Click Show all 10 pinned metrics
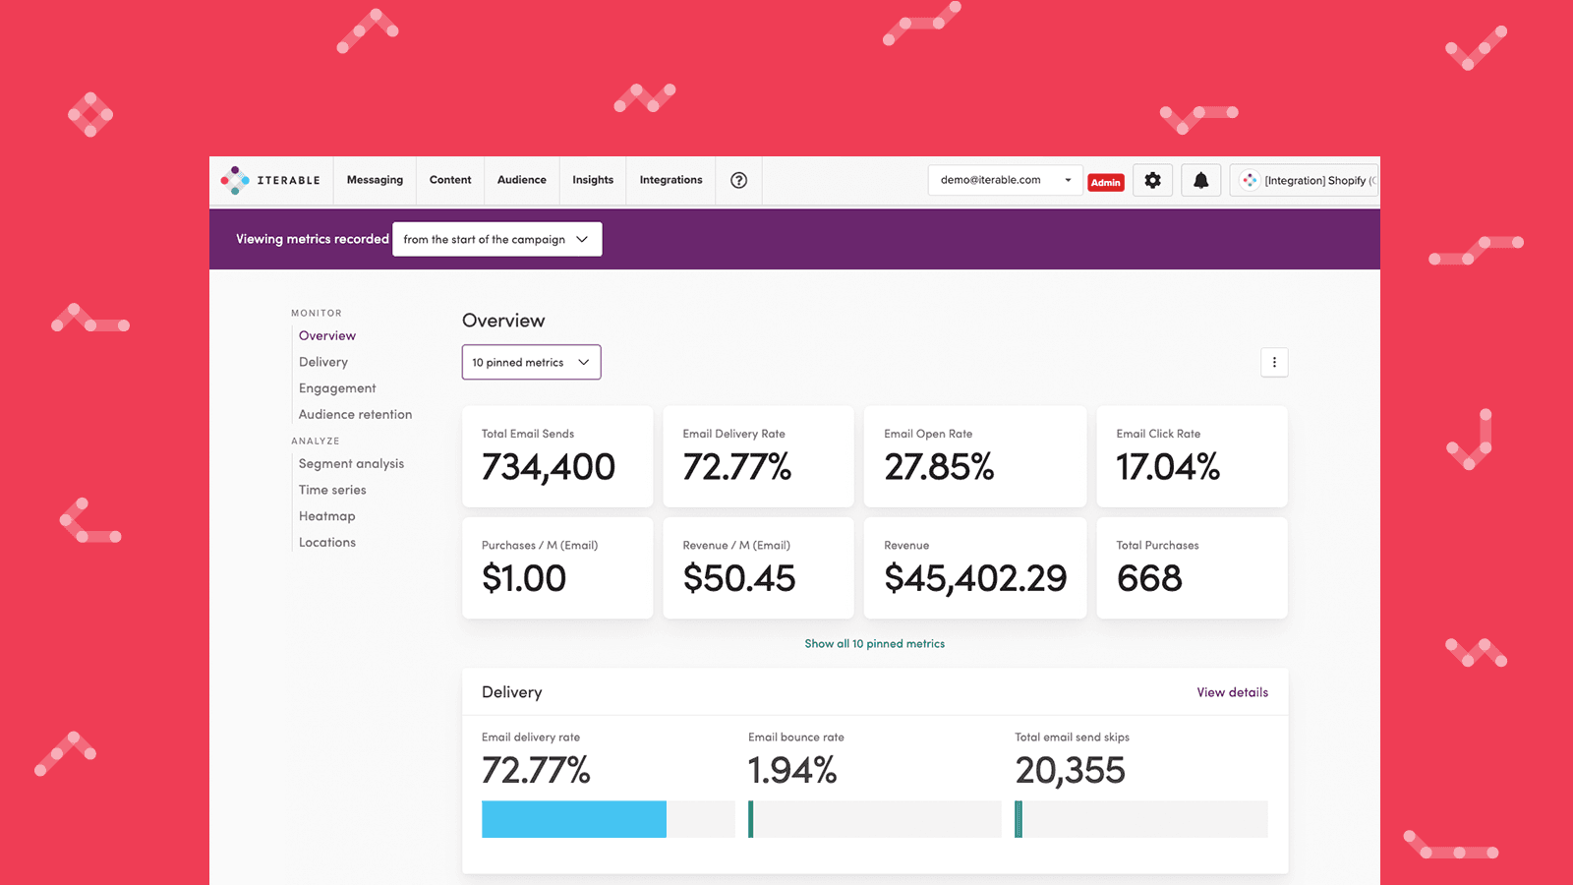The width and height of the screenshot is (1573, 885). point(874,644)
